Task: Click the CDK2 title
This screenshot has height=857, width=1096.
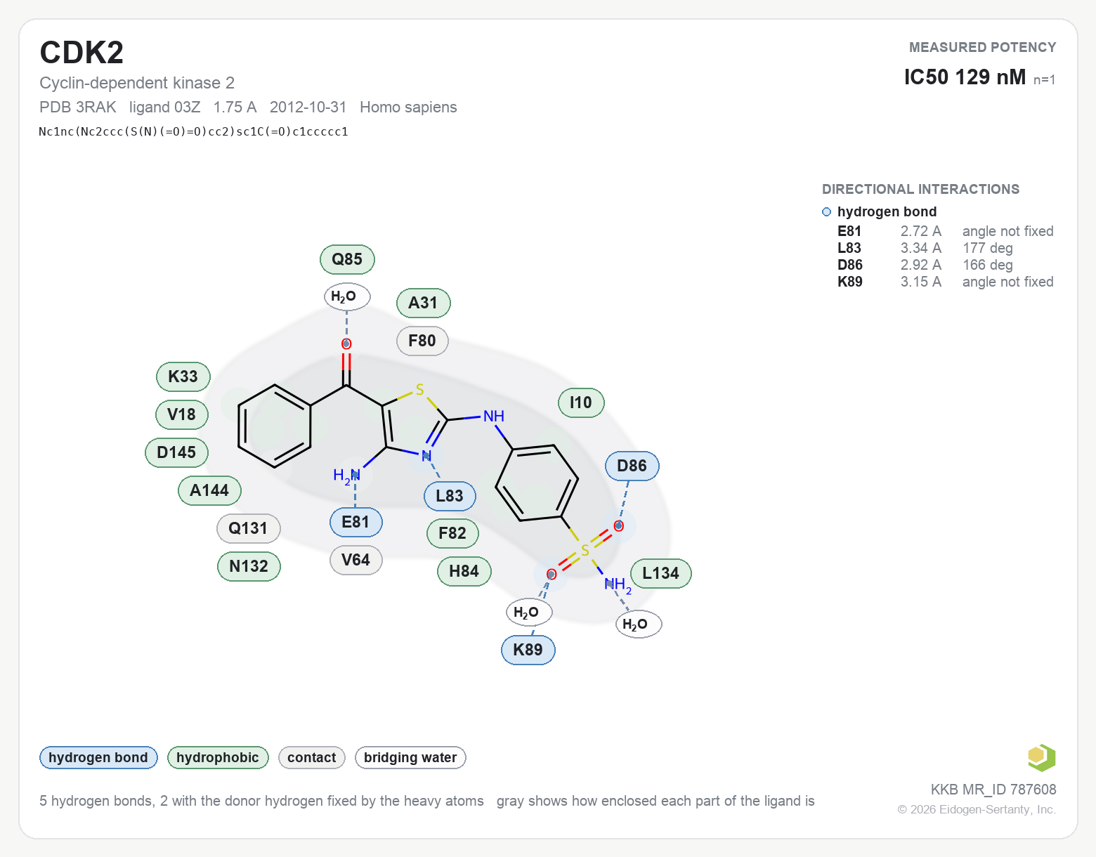Action: pos(81,53)
